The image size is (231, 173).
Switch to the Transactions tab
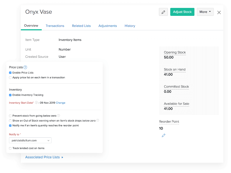(x=55, y=26)
